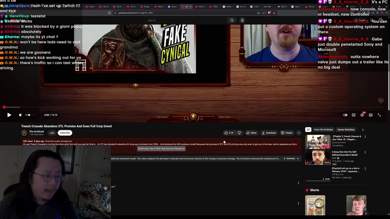Open the blond man Short thumbnail
The width and height of the screenshot is (390, 219).
tap(356, 205)
